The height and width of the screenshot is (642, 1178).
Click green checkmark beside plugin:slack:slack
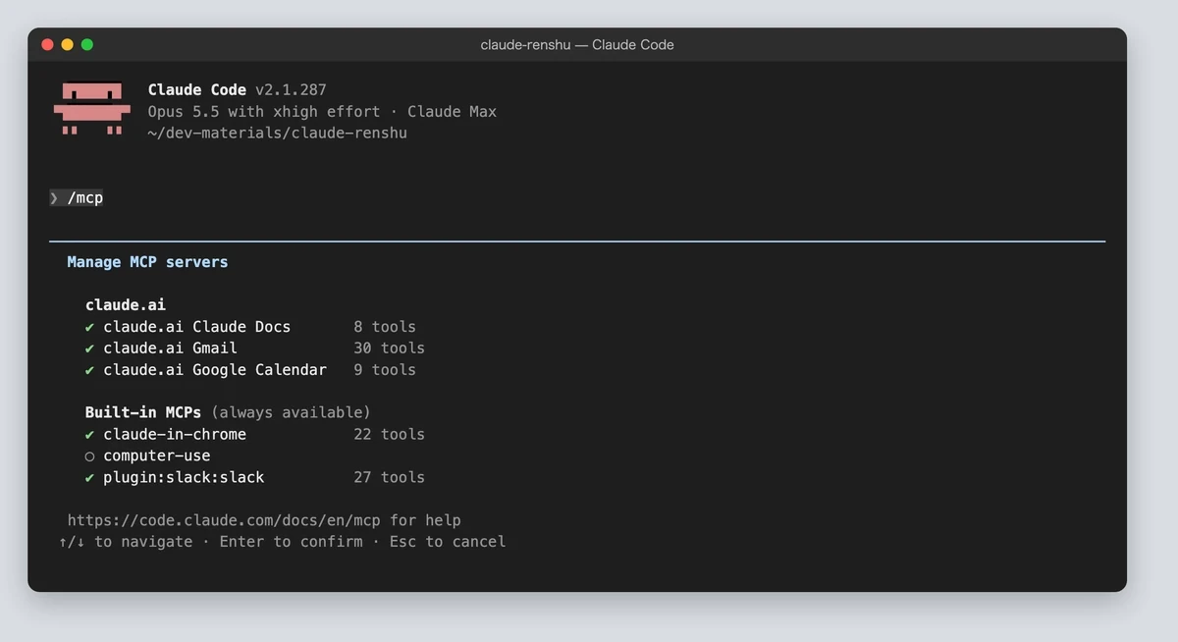90,478
